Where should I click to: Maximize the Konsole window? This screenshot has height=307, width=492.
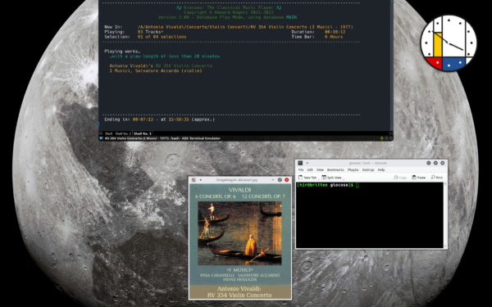(435, 163)
